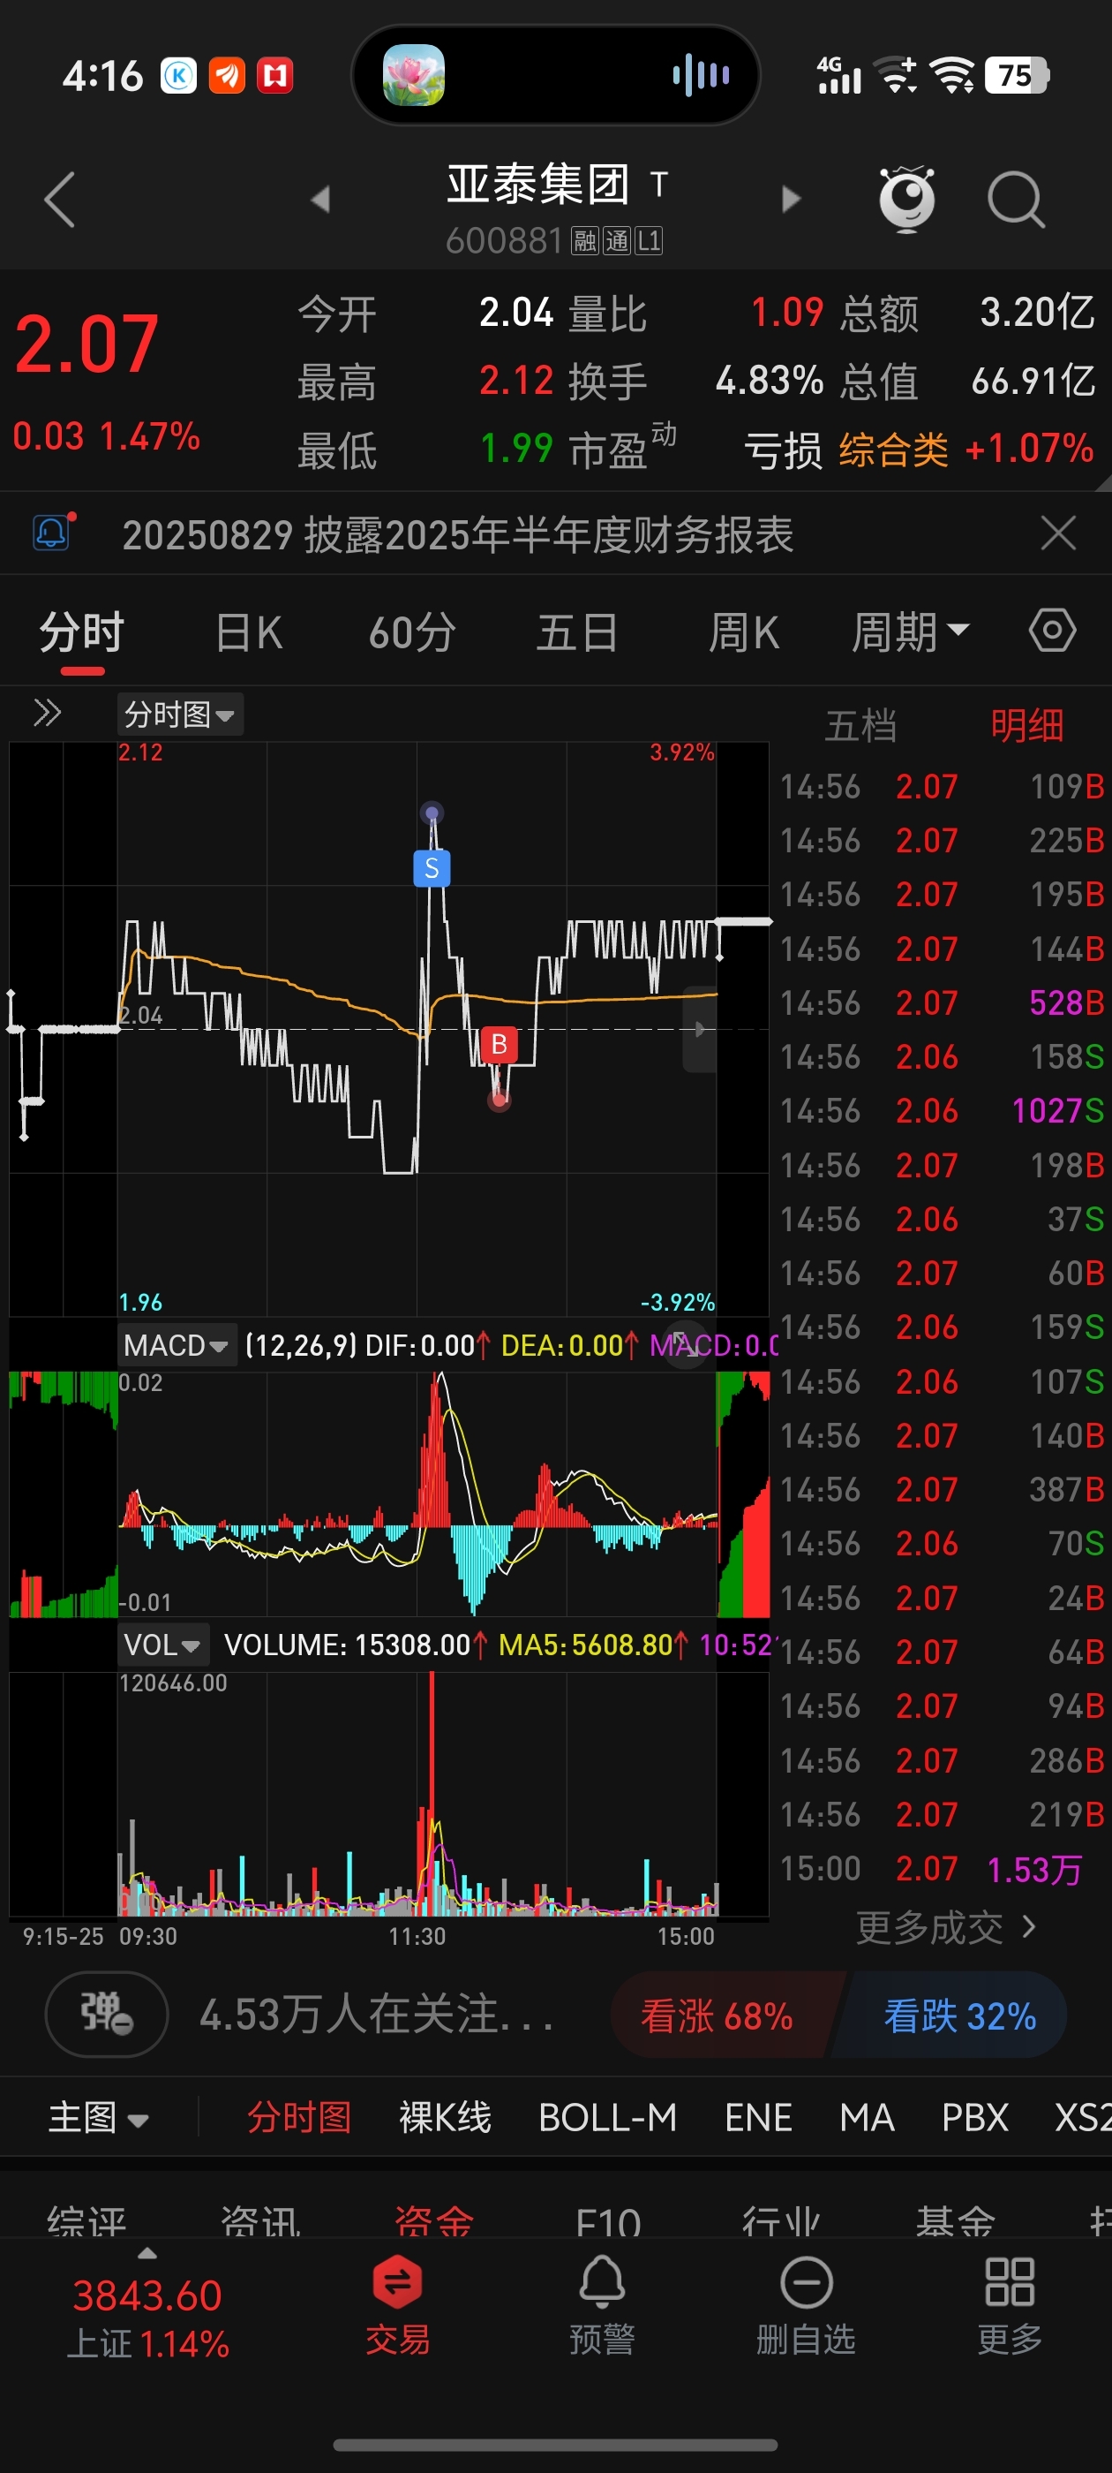Open 更多成交 more trades link

946,1927
